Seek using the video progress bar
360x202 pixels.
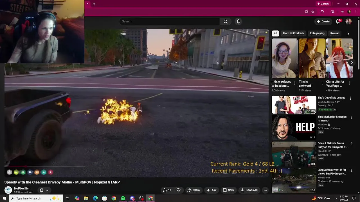click(x=136, y=166)
